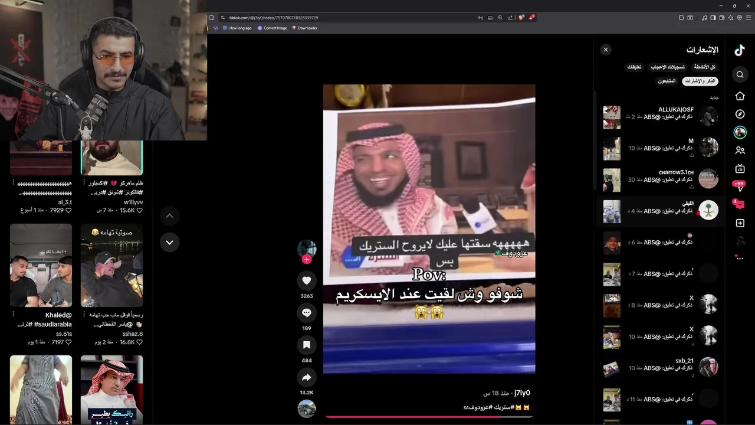Open 'How long ago' bookmark

[x=236, y=28]
